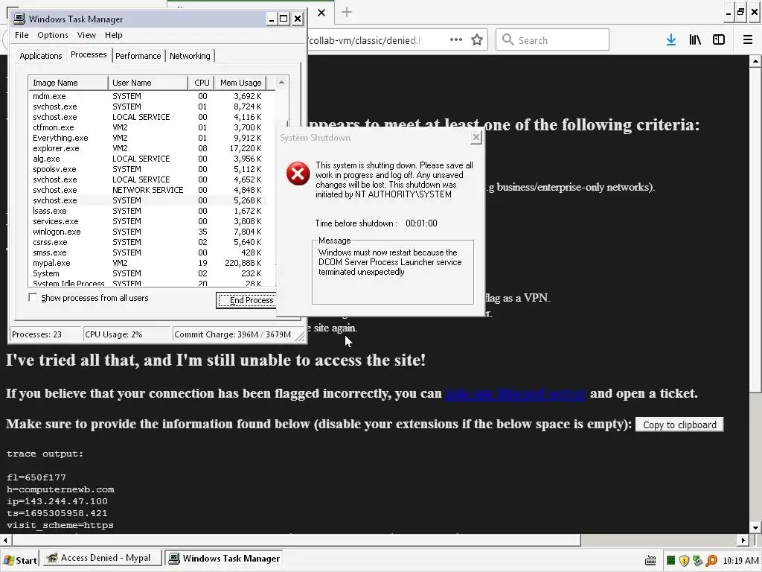Image resolution: width=762 pixels, height=572 pixels.
Task: Click the magnifier icon in the search box
Action: pos(508,40)
